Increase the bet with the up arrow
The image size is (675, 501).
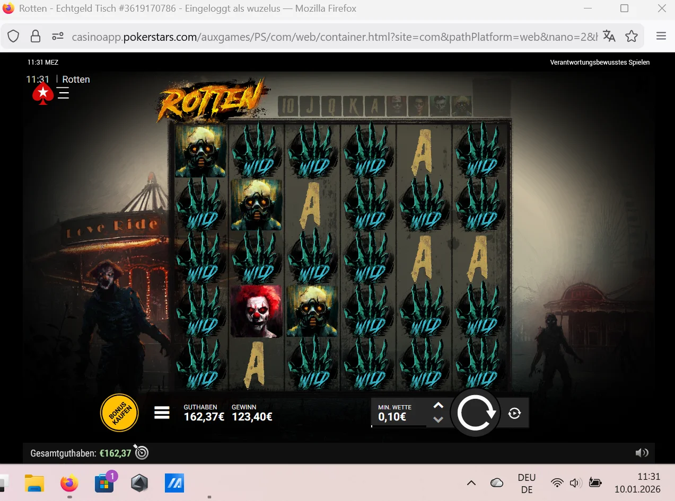438,406
